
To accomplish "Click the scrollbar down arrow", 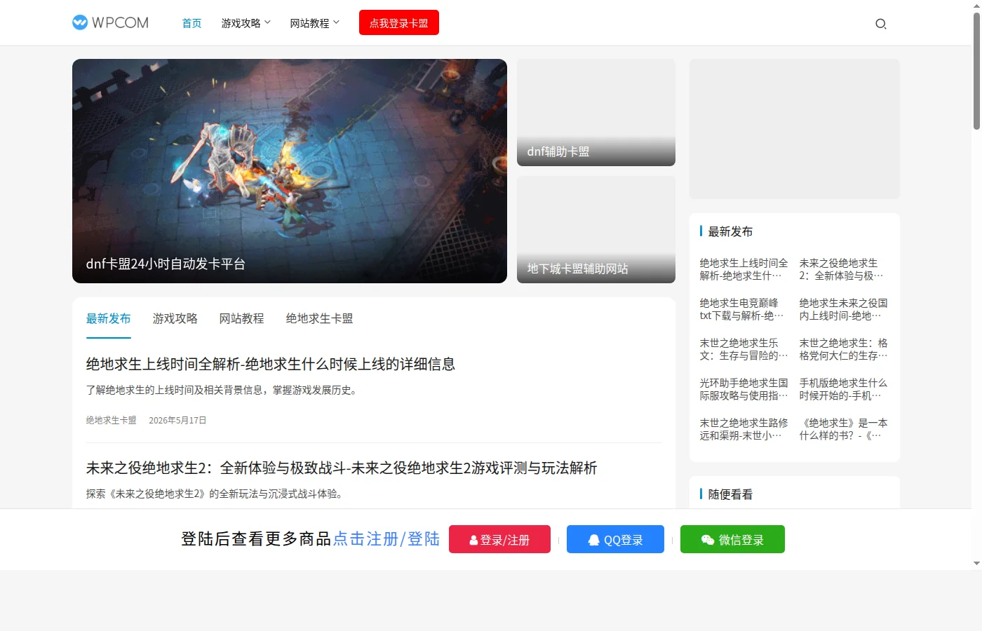I will [x=976, y=564].
